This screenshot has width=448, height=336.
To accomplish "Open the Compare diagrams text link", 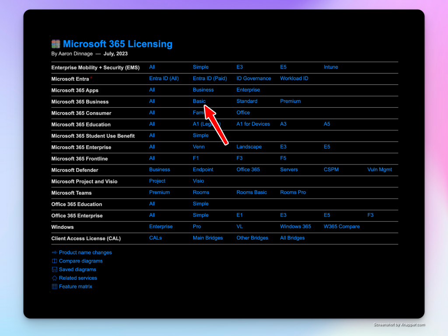I will tap(80, 261).
